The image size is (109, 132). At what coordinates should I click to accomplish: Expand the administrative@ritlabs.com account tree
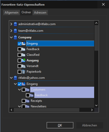11,24
